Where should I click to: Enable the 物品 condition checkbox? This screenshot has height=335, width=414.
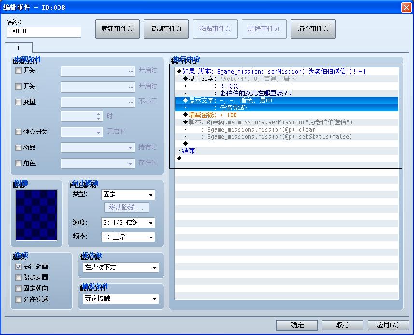point(18,147)
